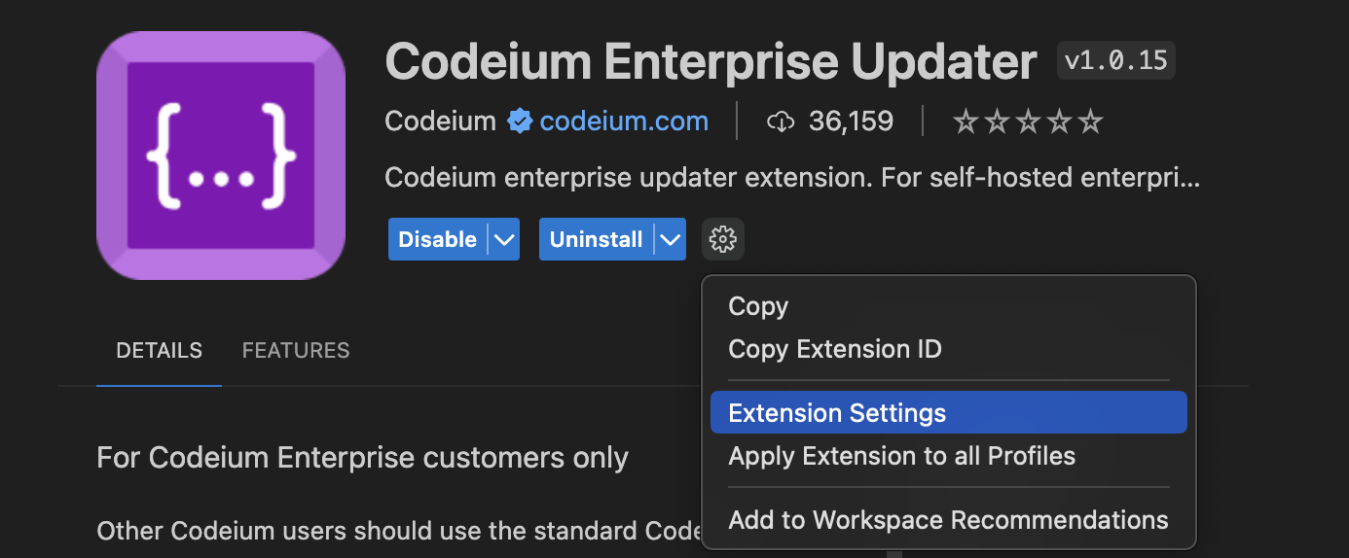
Task: Open the manage gear icon
Action: 723,239
